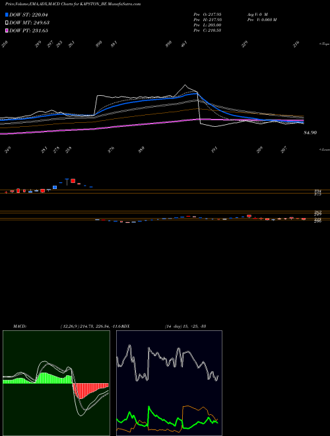Click the 'Pre O: 217.95' open value

tap(207, 14)
